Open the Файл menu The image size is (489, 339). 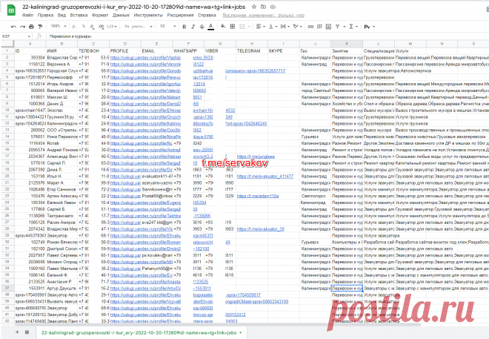tap(27, 15)
